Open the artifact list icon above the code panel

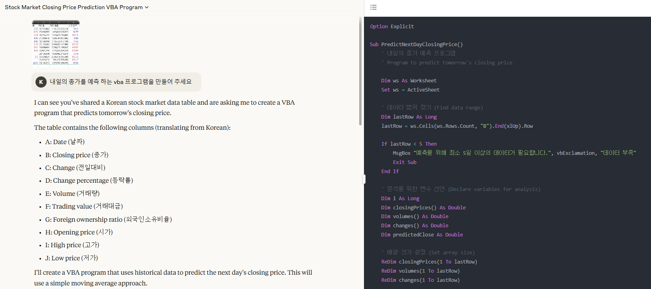coord(373,7)
